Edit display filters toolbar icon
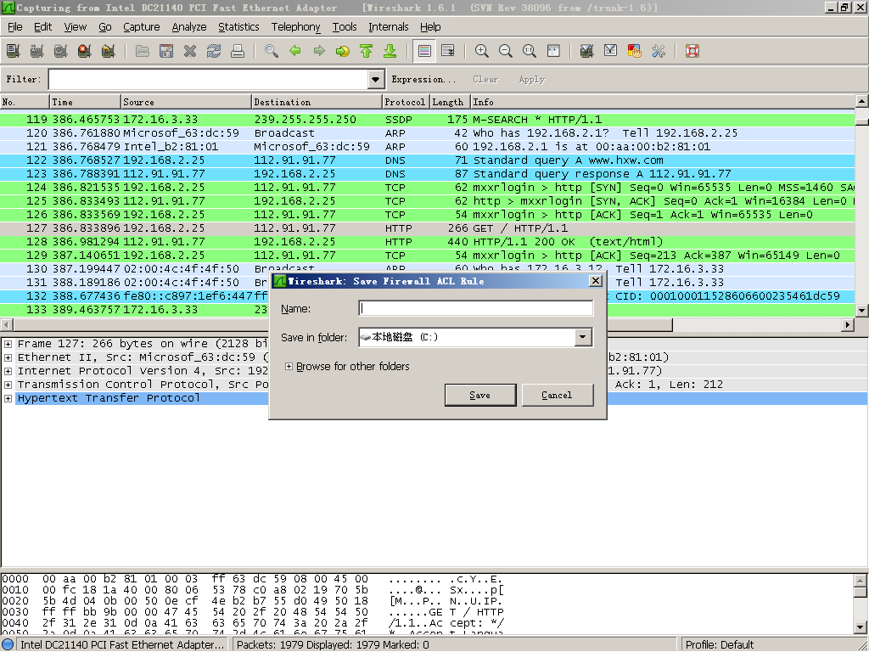The height and width of the screenshot is (652, 869). click(x=611, y=51)
